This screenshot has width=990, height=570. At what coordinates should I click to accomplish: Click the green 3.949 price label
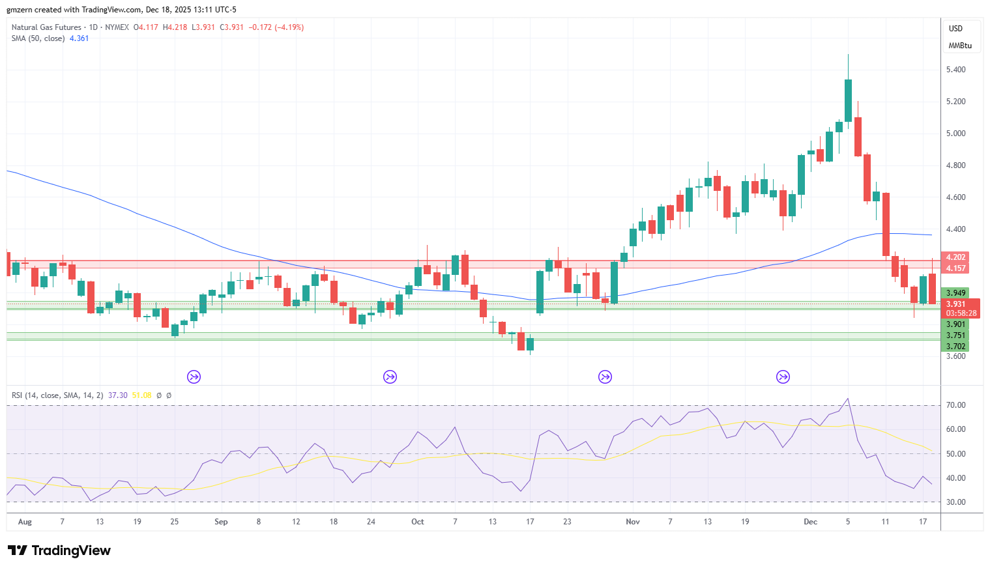955,293
